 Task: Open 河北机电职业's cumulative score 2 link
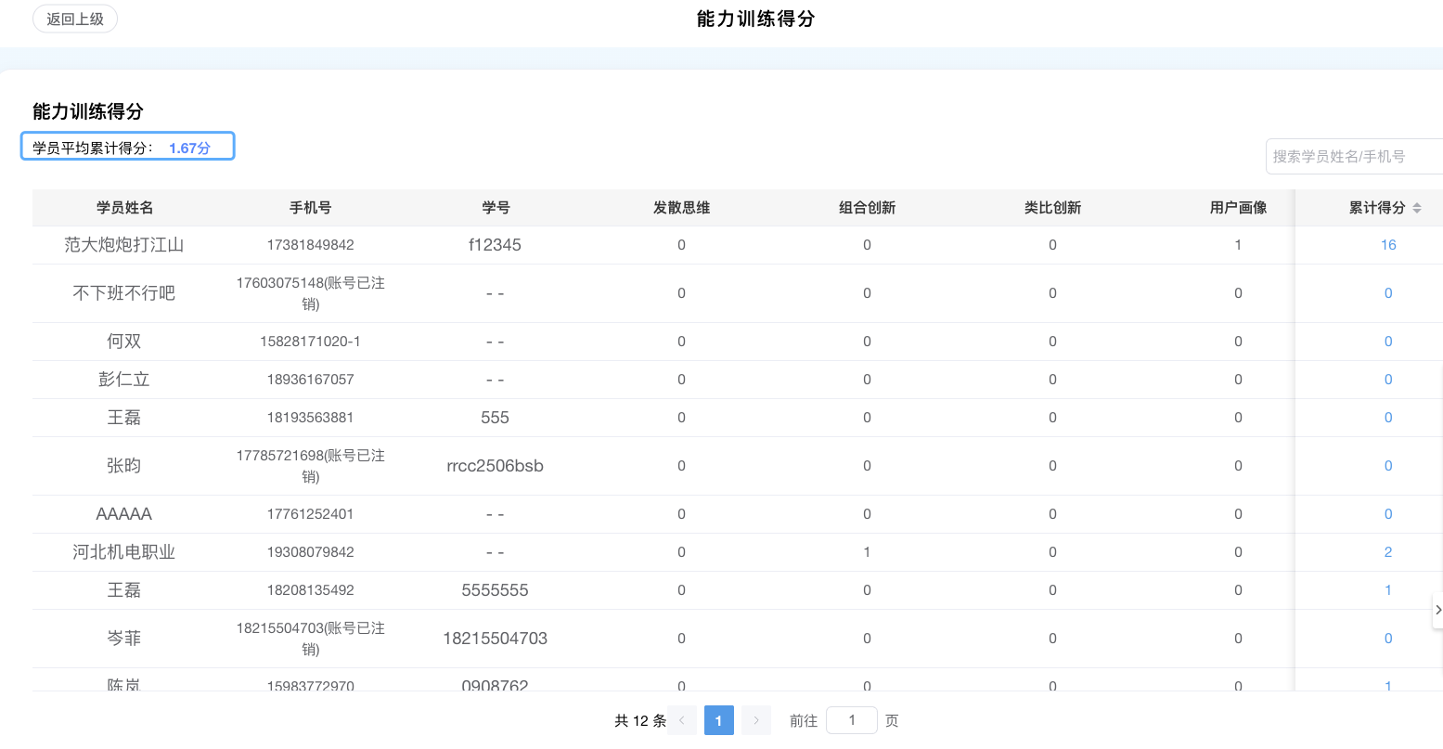click(x=1388, y=552)
